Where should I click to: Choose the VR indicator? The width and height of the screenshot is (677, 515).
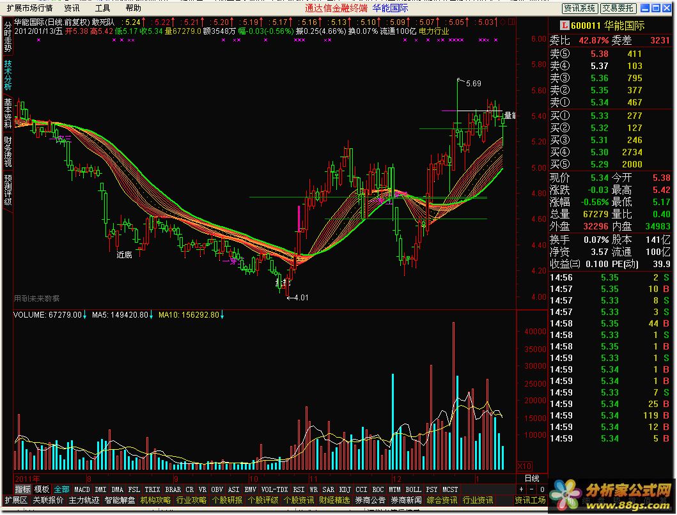coord(202,489)
